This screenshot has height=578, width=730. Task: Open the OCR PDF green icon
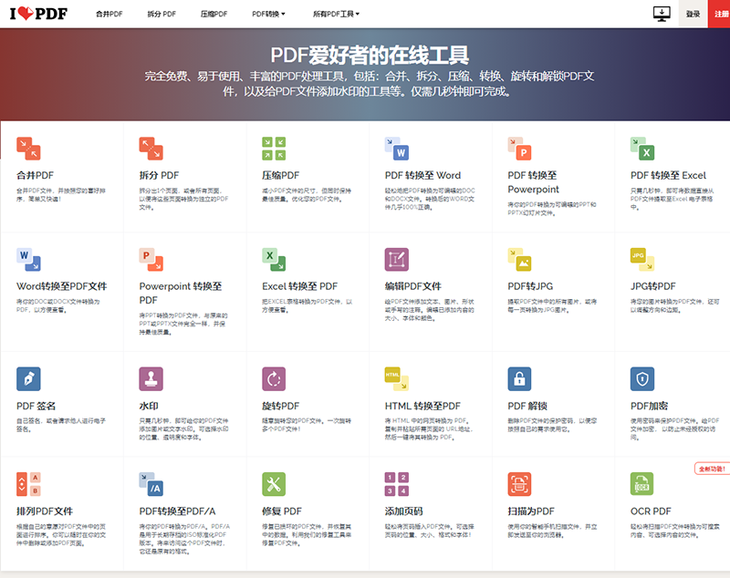tap(642, 484)
